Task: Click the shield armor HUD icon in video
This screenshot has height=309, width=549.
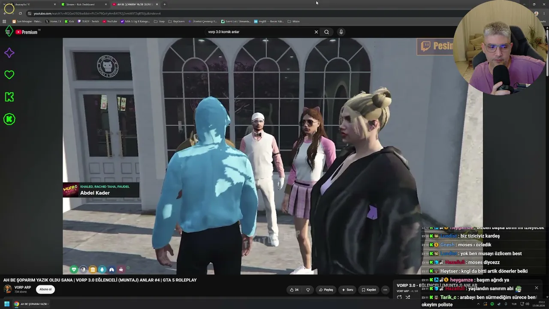Action: (83, 269)
